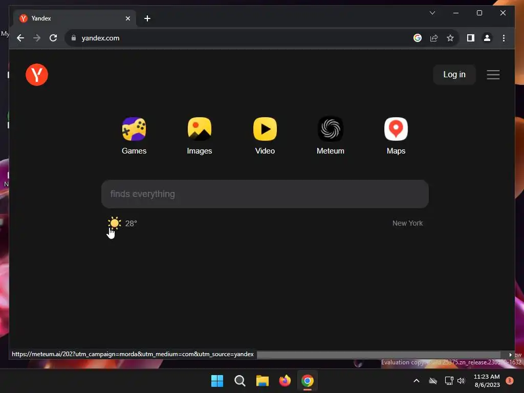Click the Meteum label text
This screenshot has width=524, height=393.
(331, 151)
